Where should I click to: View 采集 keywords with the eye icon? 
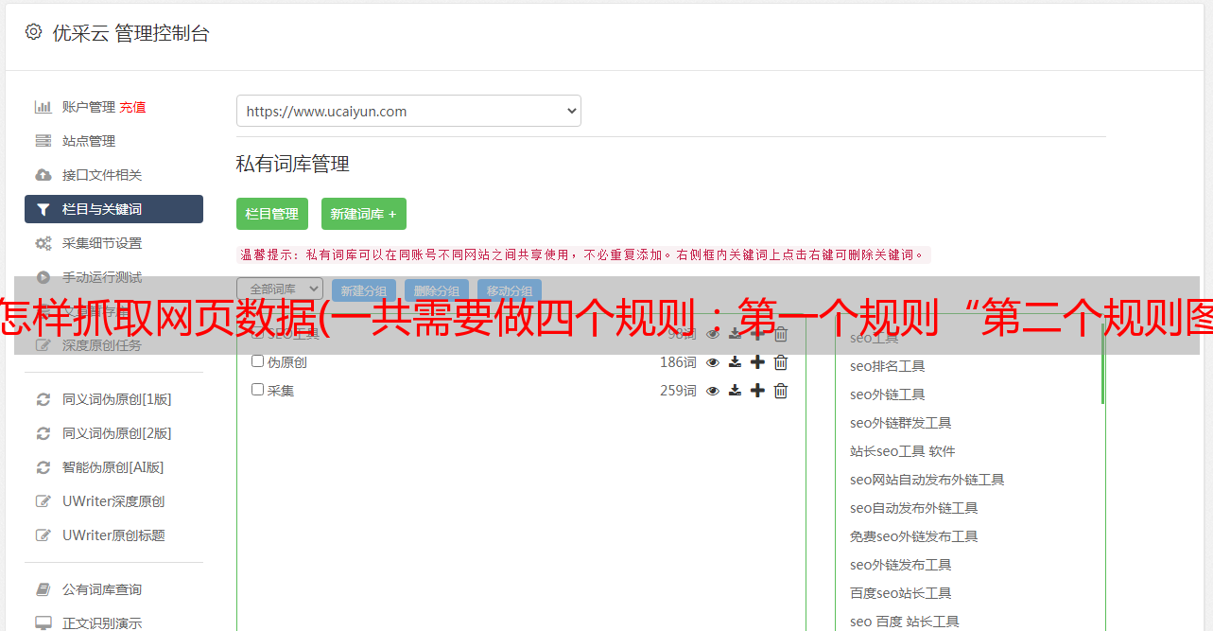point(713,391)
